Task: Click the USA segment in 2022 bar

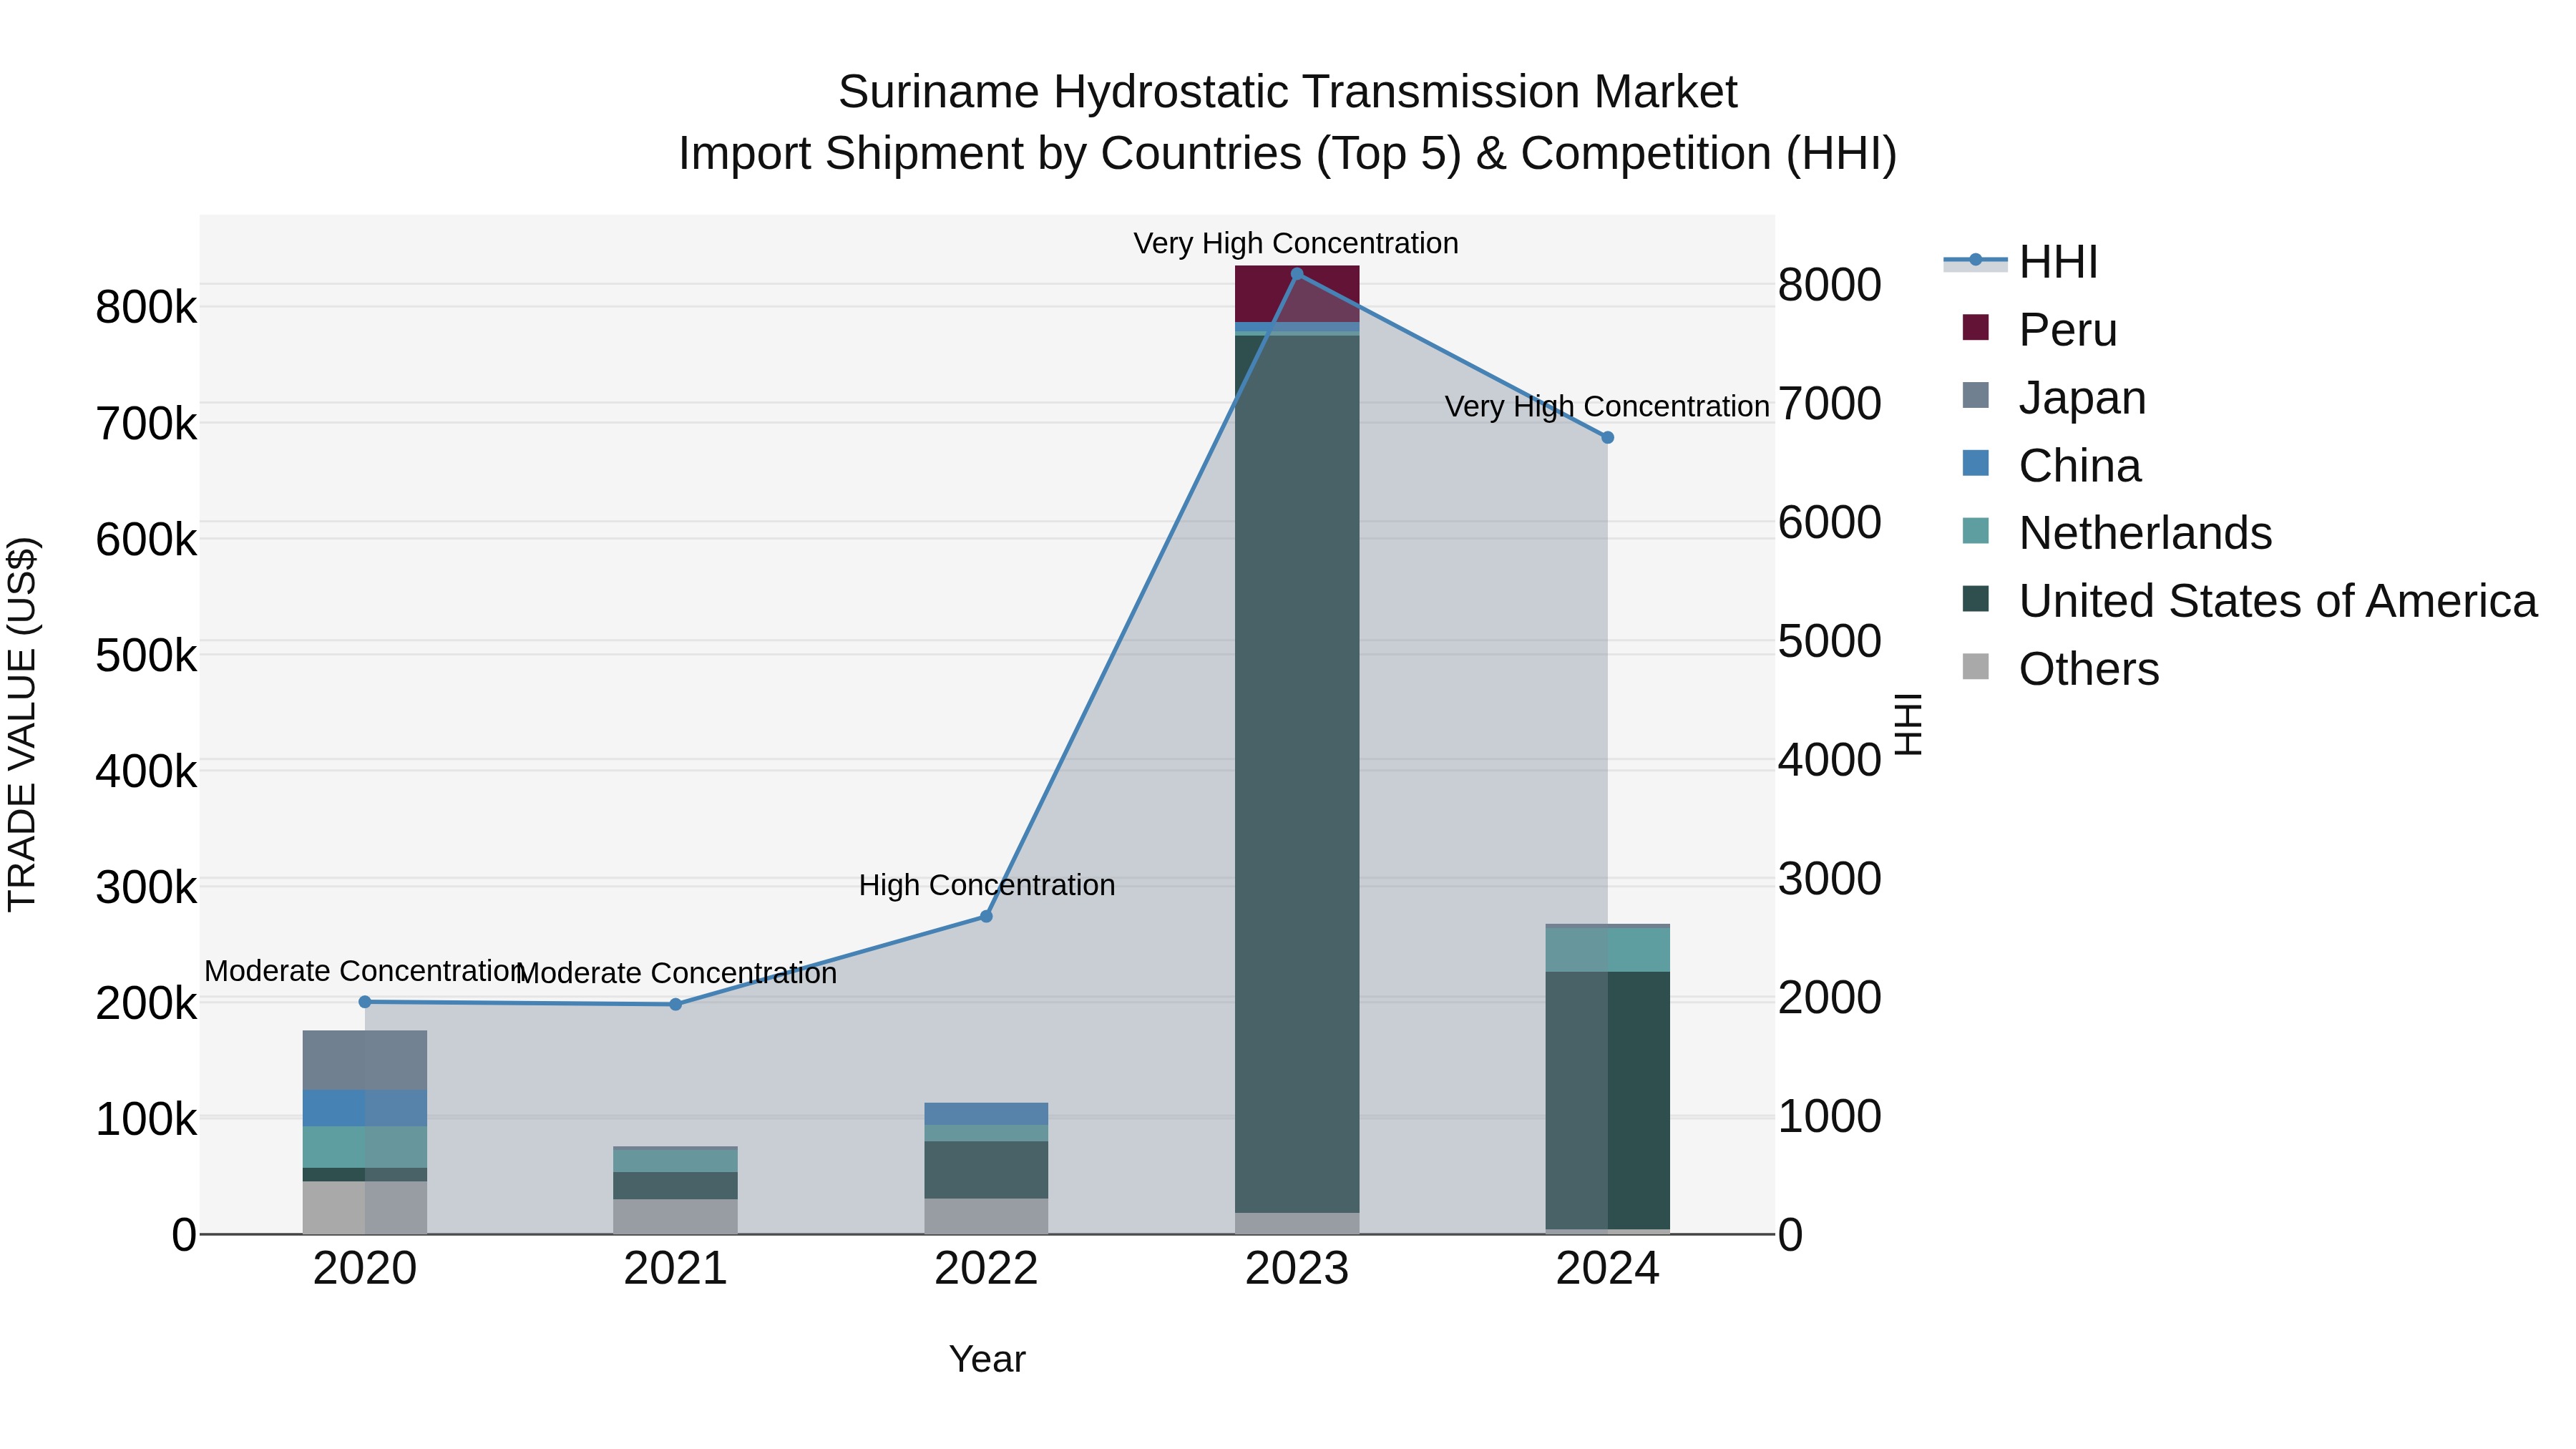Action: point(986,1170)
